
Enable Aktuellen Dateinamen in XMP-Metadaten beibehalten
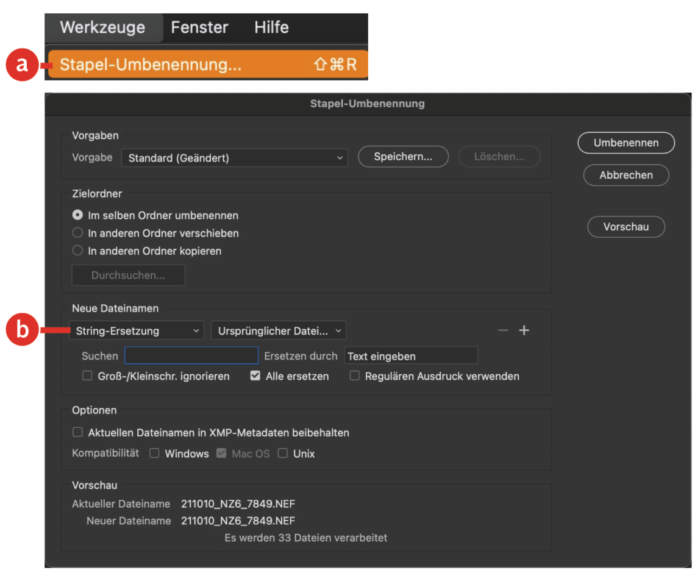tap(77, 432)
